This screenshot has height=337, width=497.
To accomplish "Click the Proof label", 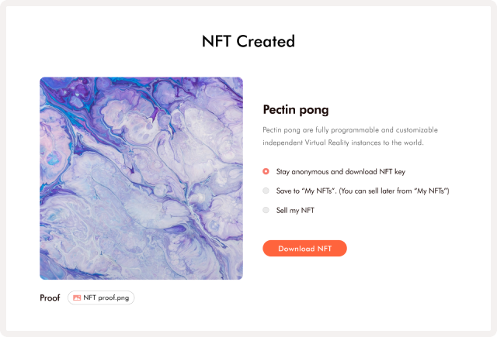I will click(x=50, y=297).
